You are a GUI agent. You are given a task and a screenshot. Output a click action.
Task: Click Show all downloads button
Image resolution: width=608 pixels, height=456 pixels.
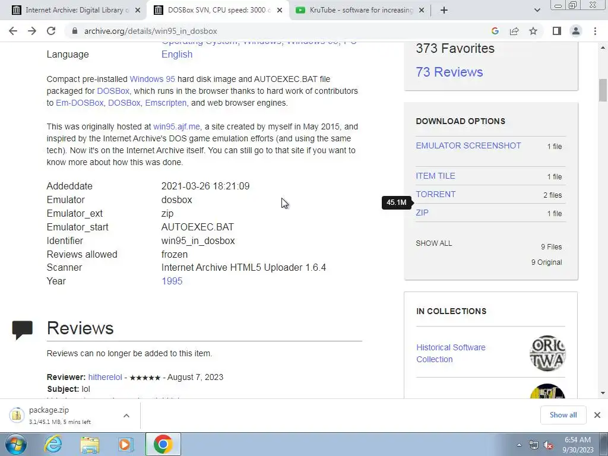coord(563,415)
